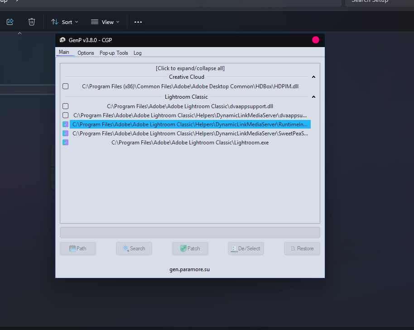Viewport: 414px width, 330px height.
Task: Uncheck the SweetPeaS... file checkbox
Action: 66,133
